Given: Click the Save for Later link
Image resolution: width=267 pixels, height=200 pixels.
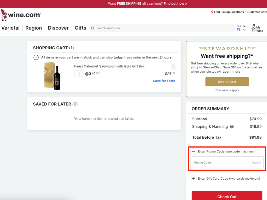Looking at the screenshot, I should [x=164, y=81].
